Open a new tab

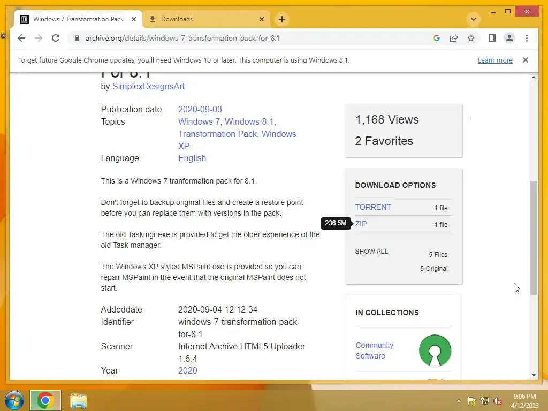(x=282, y=19)
